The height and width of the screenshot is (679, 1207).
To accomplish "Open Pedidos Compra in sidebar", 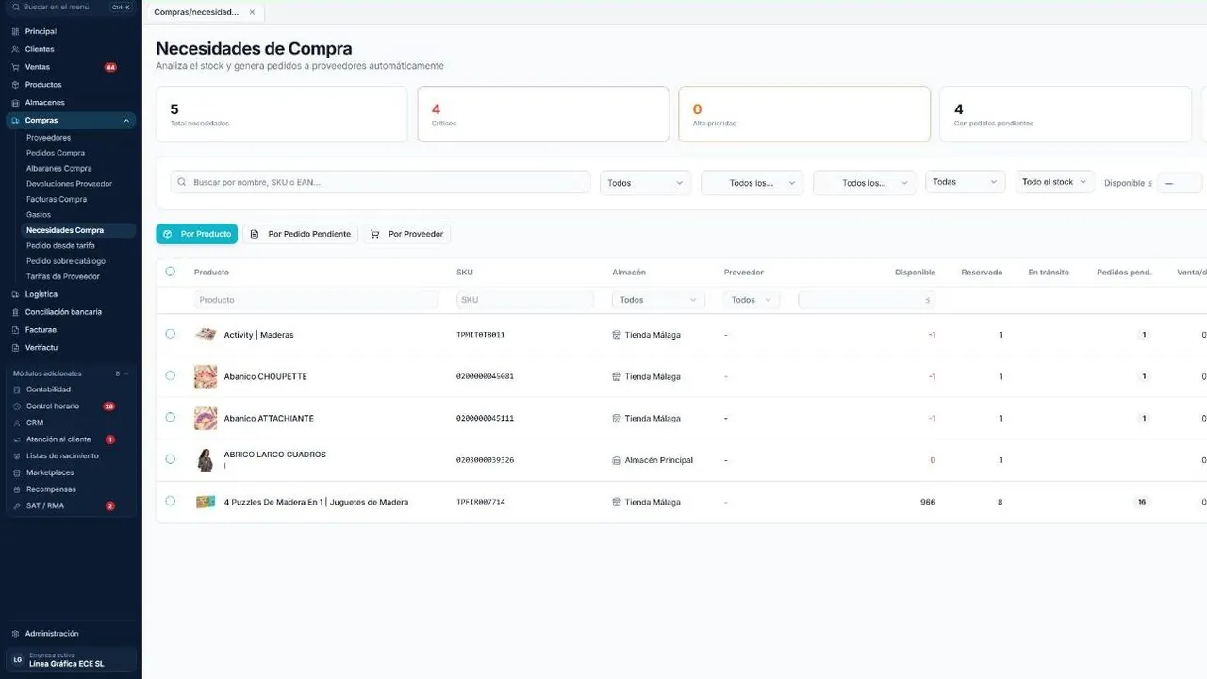I will pos(56,153).
